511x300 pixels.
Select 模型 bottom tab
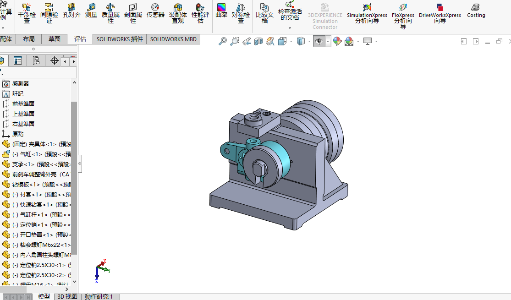[44, 296]
